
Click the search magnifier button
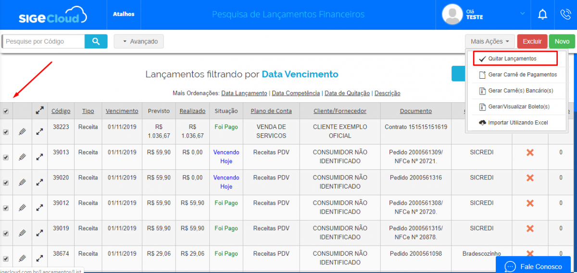coord(96,41)
